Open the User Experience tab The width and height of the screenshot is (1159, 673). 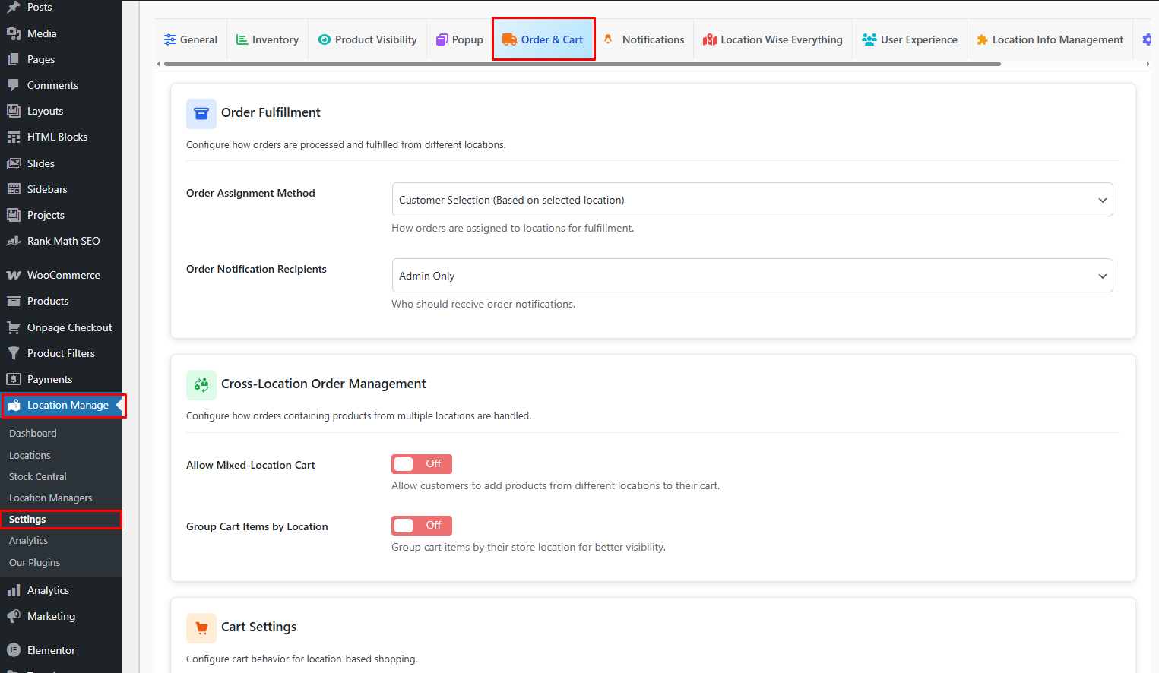click(x=910, y=39)
